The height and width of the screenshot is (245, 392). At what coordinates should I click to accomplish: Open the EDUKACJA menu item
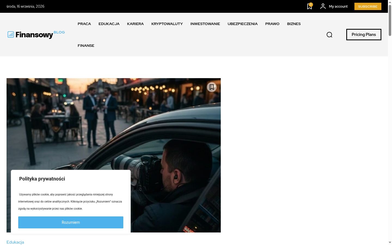tap(109, 24)
